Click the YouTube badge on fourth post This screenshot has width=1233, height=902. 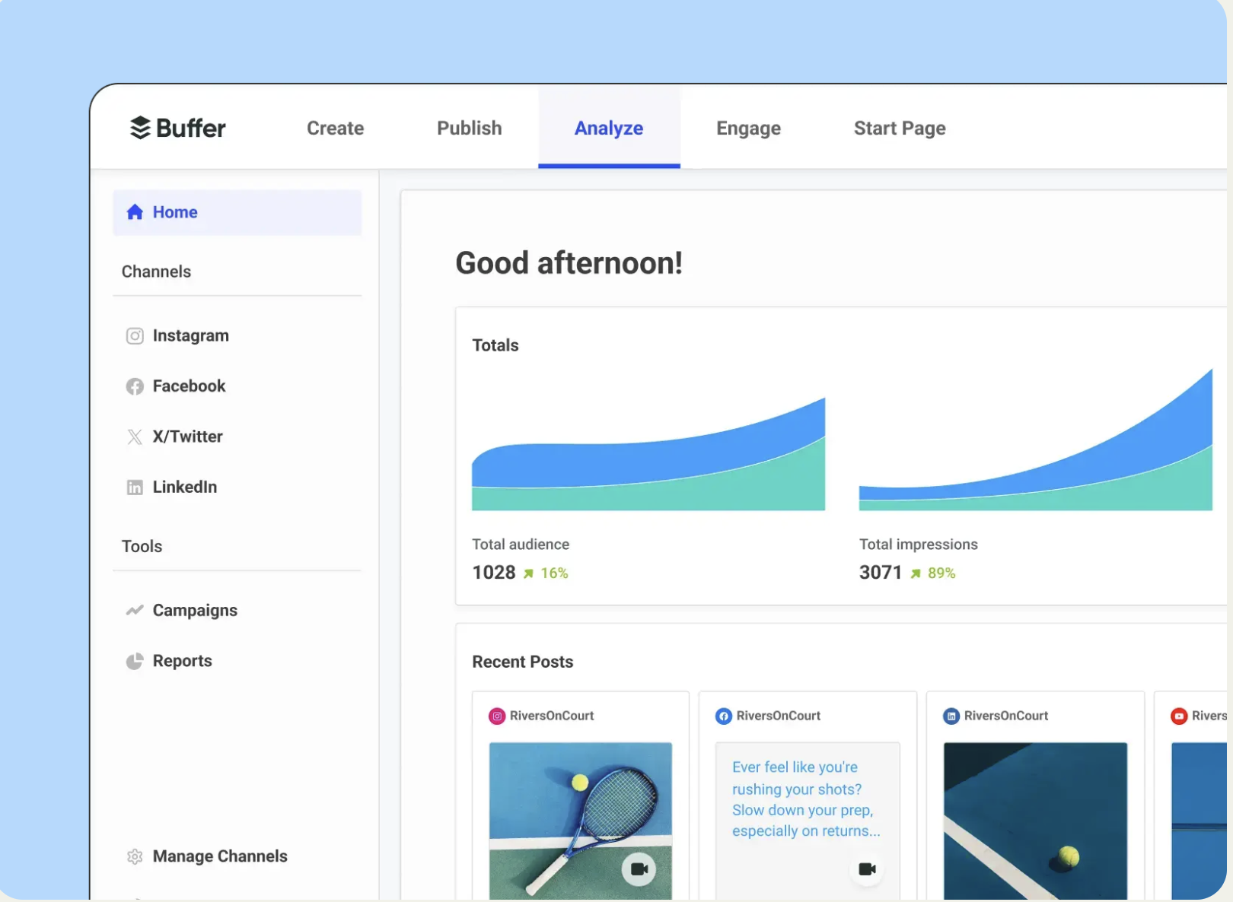tap(1179, 716)
